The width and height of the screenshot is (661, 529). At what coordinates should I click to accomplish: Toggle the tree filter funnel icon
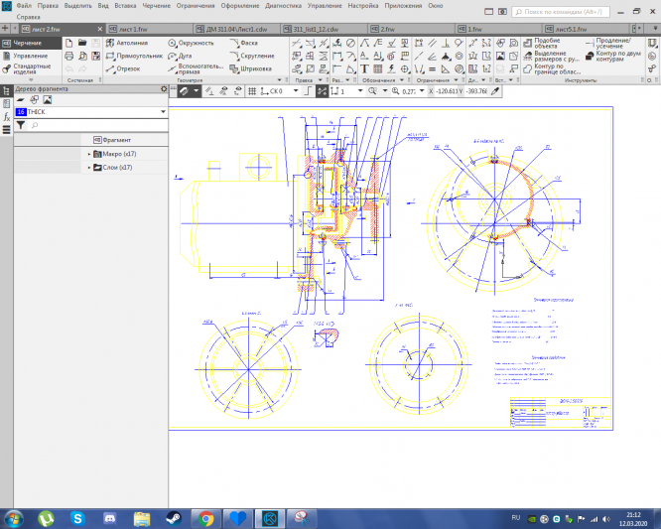(x=20, y=126)
